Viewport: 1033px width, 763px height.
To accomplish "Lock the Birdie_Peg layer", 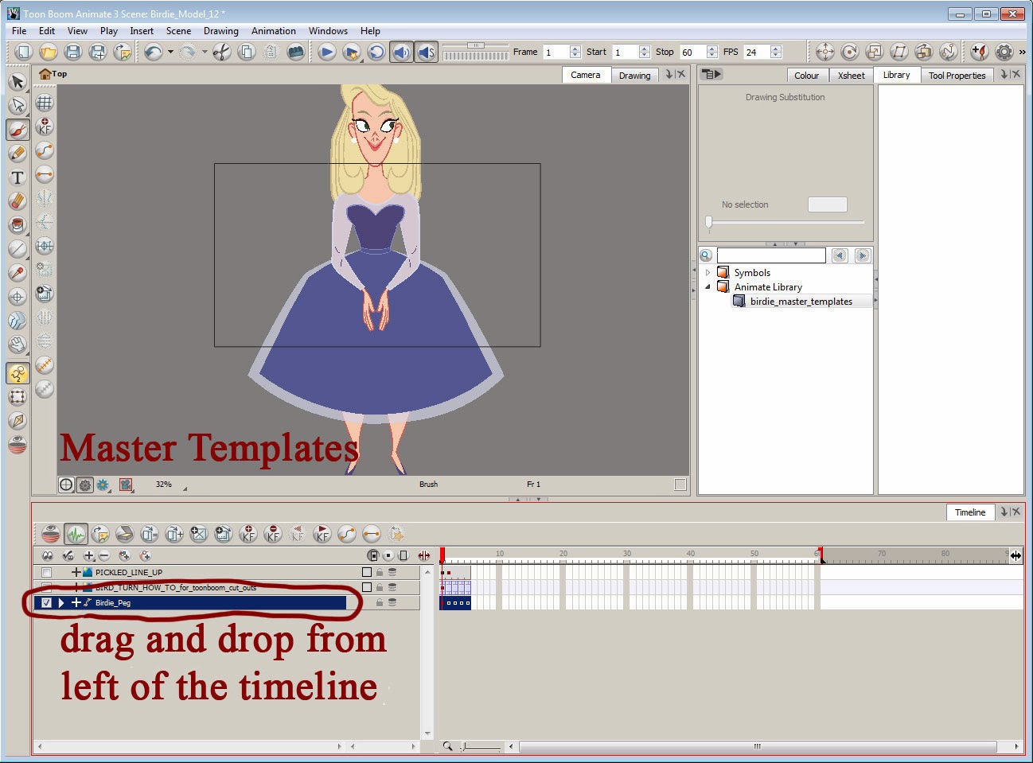I will pos(380,602).
